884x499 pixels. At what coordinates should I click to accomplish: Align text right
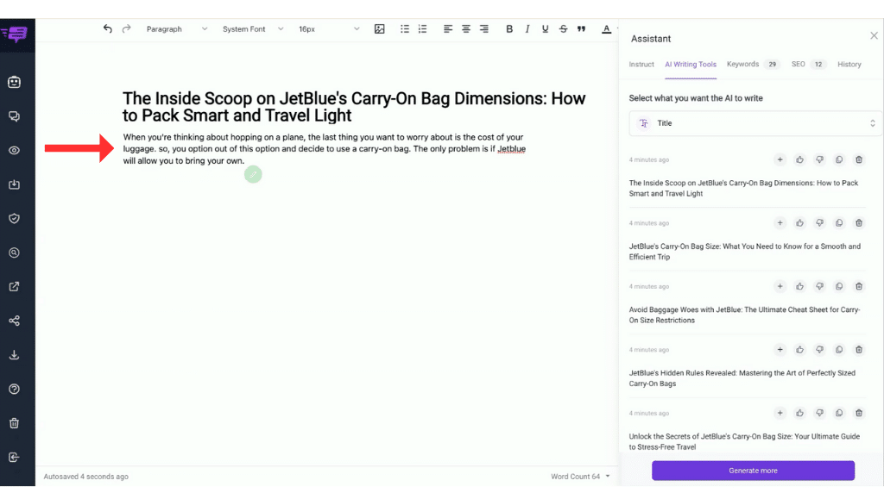pos(483,29)
